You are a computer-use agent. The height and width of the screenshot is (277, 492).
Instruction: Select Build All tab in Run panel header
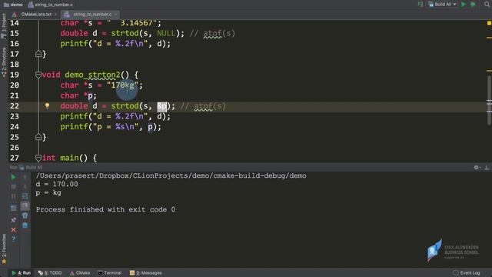tap(31, 168)
